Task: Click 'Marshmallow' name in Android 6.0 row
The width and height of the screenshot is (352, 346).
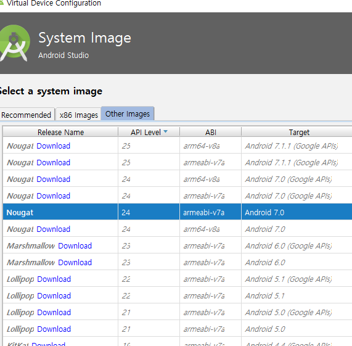Action: coord(31,263)
